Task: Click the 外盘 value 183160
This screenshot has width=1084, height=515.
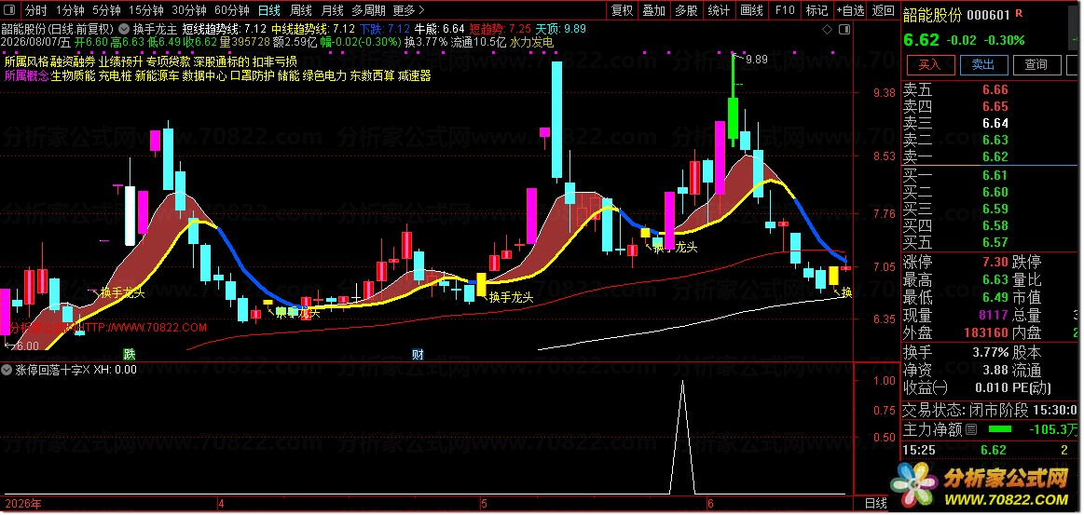Action: [984, 332]
